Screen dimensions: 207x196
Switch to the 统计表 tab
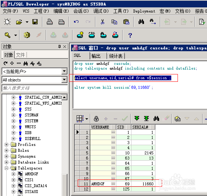(116, 56)
